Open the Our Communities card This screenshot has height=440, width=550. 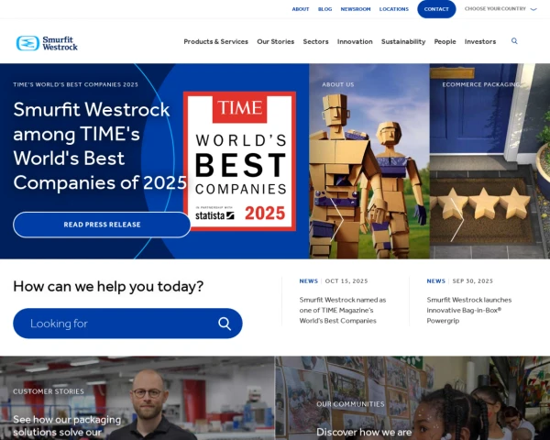[x=412, y=398]
